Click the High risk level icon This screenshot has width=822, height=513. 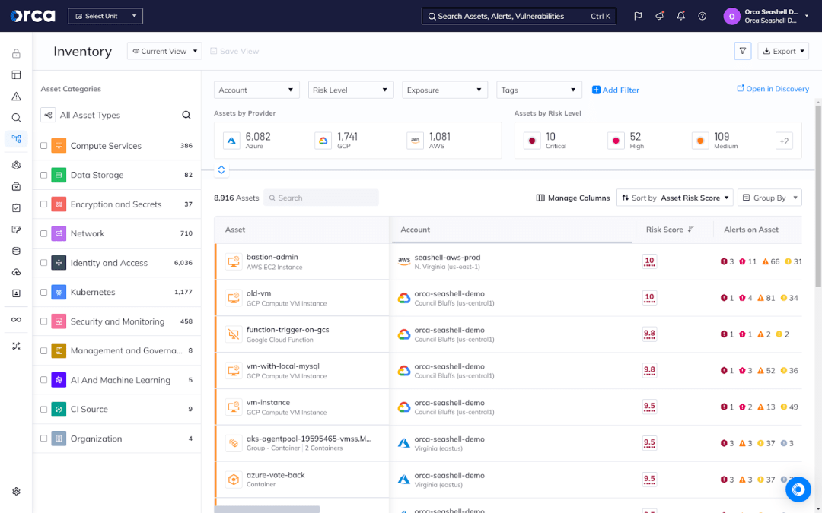click(x=616, y=141)
